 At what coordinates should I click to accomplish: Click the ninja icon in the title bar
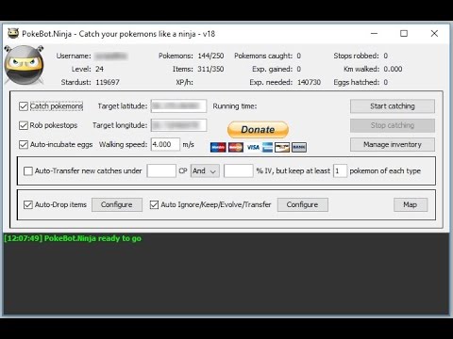13,33
